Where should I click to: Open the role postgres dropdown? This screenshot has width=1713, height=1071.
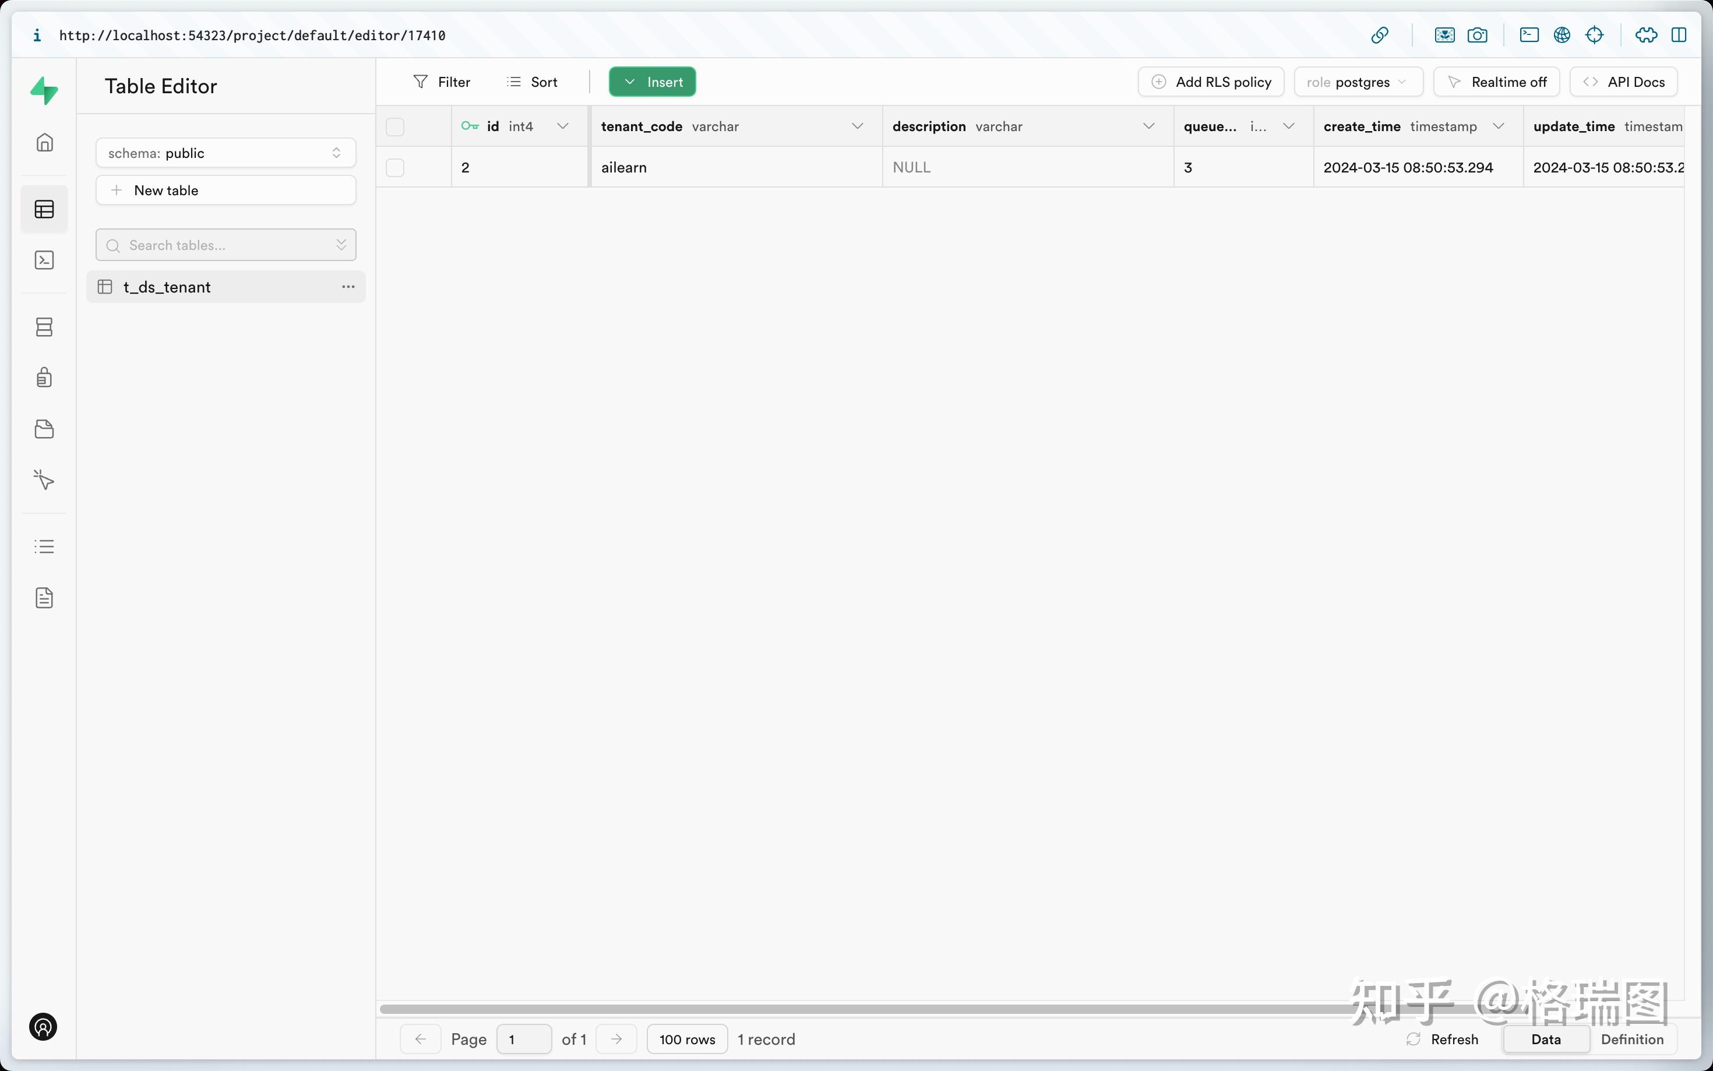click(x=1357, y=82)
